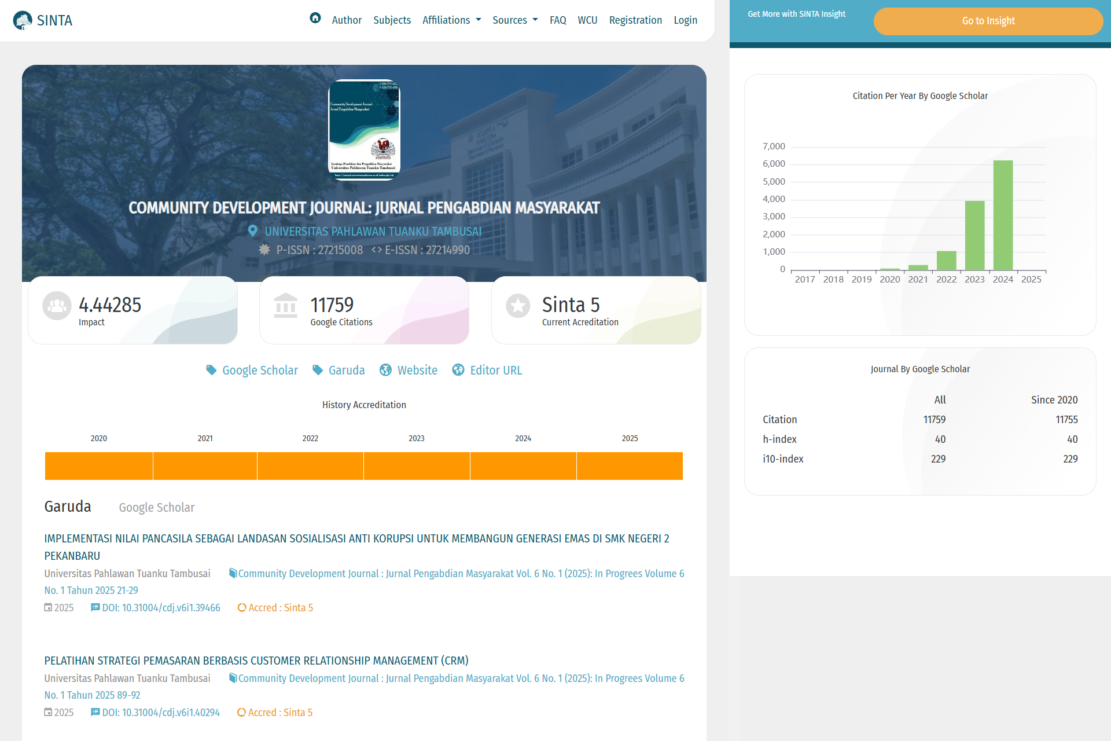Image resolution: width=1111 pixels, height=741 pixels.
Task: Click the P-ISSN badge icon
Action: point(264,250)
